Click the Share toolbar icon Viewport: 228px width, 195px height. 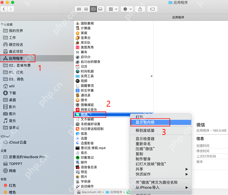[140, 9]
